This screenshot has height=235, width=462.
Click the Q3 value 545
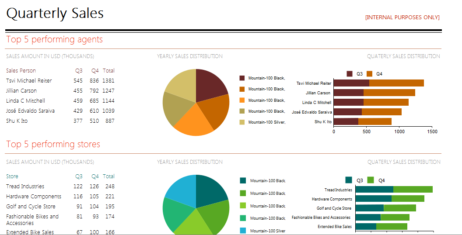click(78, 80)
